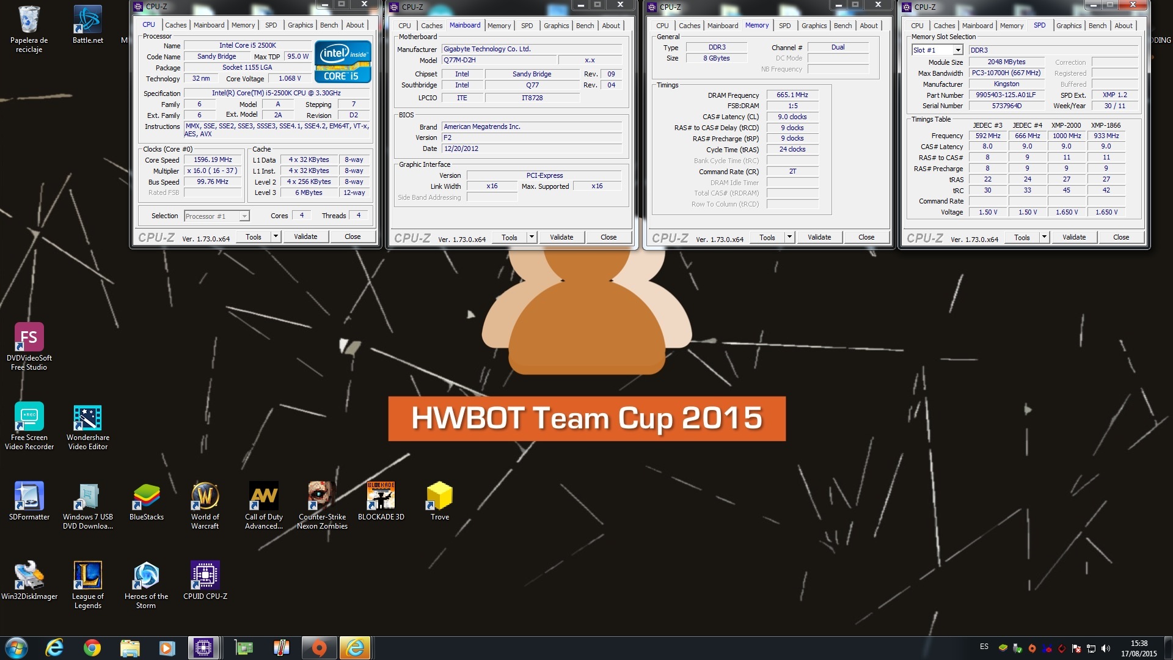Screen dimensions: 1173x660
Task: Click the volume speaker tray icon
Action: pyautogui.click(x=1106, y=648)
